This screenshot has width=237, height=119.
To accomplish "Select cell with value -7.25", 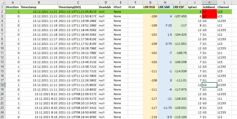I will tap(165, 25).
